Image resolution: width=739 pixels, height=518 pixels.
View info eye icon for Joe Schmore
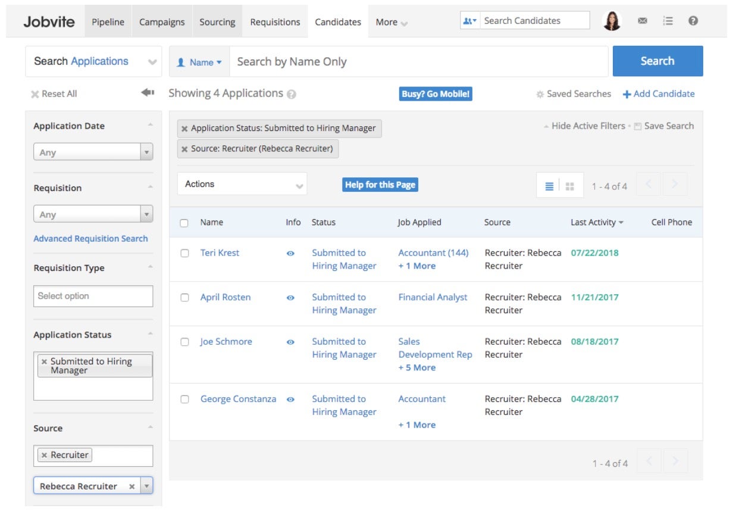[290, 342]
